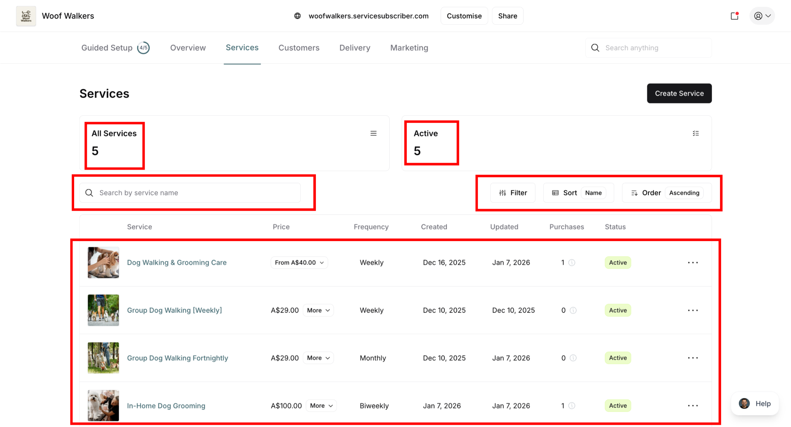Open three-dot menu for Group Dog Walking Fortnightly

(x=693, y=358)
